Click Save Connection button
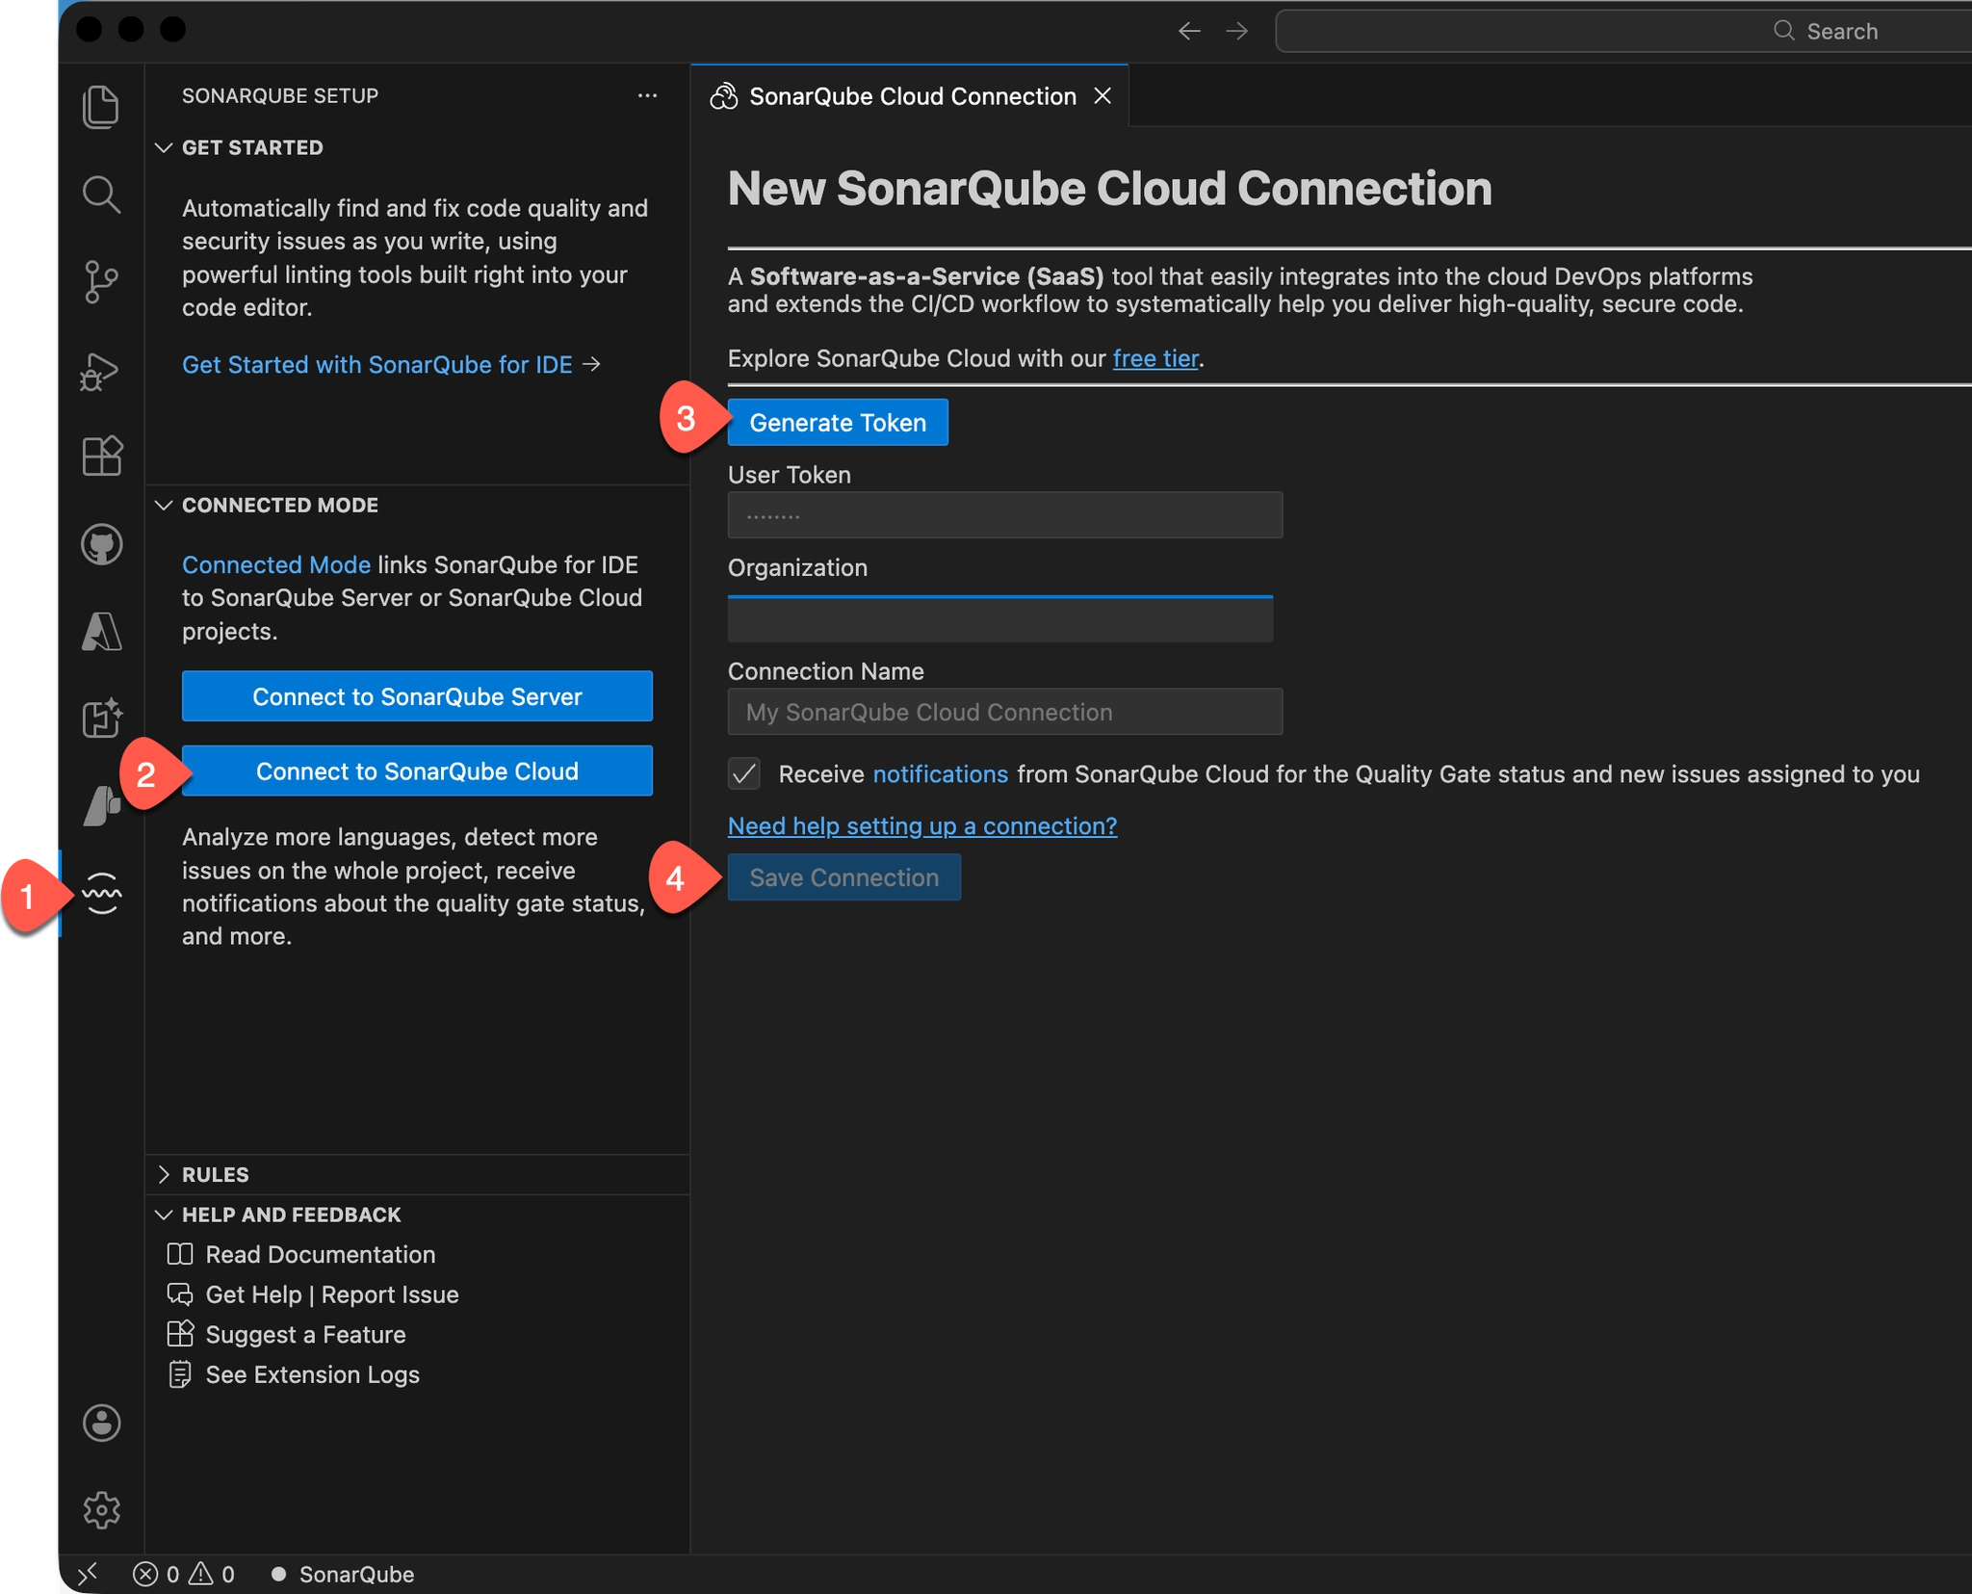Screen dimensions: 1972x1594 [x=844, y=877]
